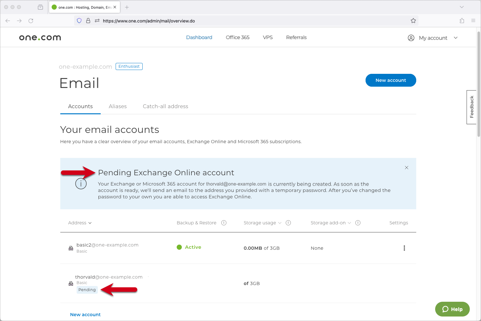This screenshot has width=481, height=321.
Task: Click the Storage usage info icon
Action: 288,223
